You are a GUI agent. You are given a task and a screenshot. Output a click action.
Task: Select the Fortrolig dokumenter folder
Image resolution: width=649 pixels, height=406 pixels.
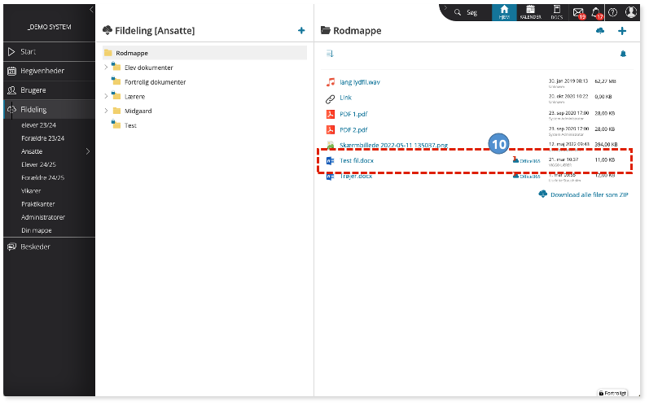coord(156,82)
